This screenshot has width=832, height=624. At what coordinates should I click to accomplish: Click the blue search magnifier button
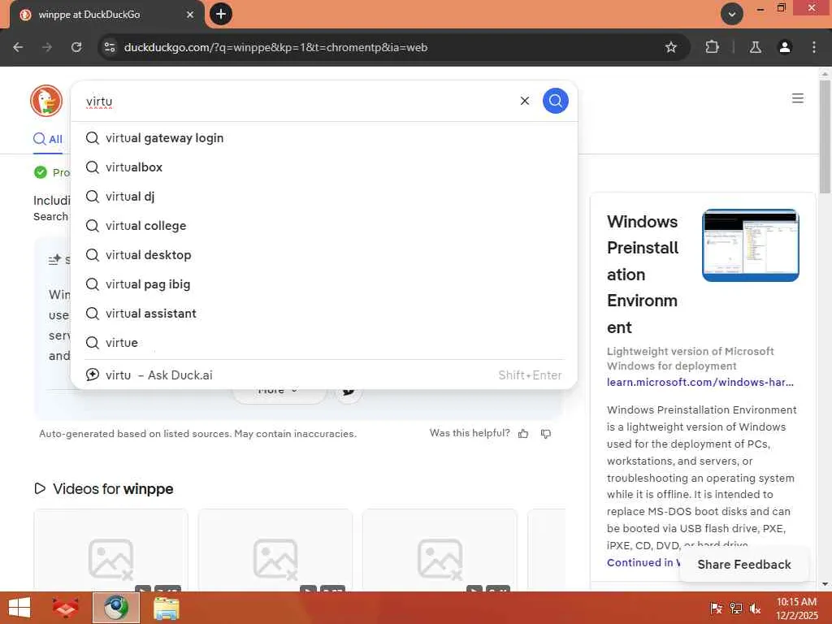pos(555,100)
